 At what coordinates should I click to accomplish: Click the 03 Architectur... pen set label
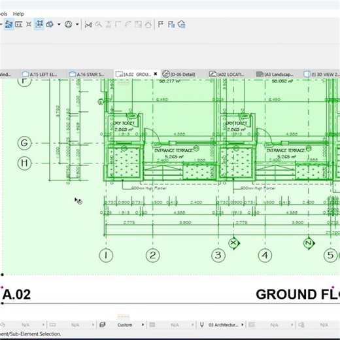click(x=224, y=325)
